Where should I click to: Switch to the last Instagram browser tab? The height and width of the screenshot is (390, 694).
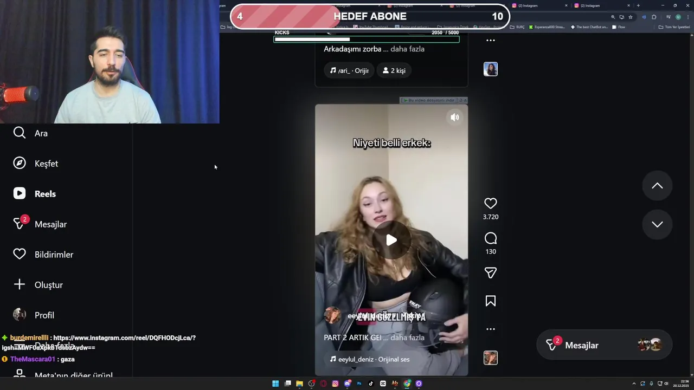click(602, 5)
